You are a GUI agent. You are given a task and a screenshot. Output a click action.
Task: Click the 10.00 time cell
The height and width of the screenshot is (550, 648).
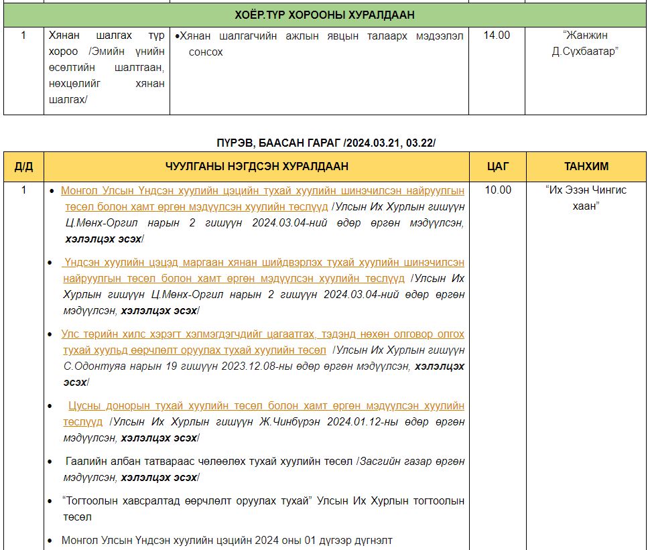(x=498, y=190)
